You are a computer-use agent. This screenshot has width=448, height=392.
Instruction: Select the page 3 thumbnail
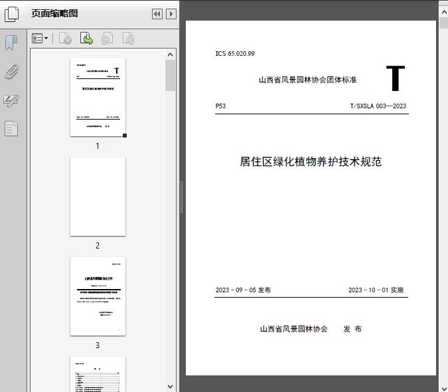[x=98, y=296]
